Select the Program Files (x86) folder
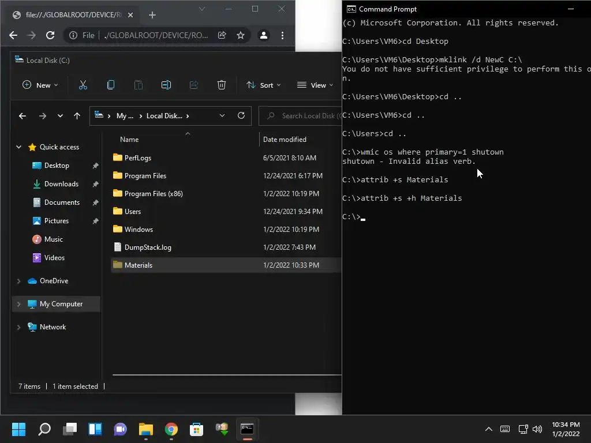This screenshot has height=443, width=591. (x=154, y=194)
